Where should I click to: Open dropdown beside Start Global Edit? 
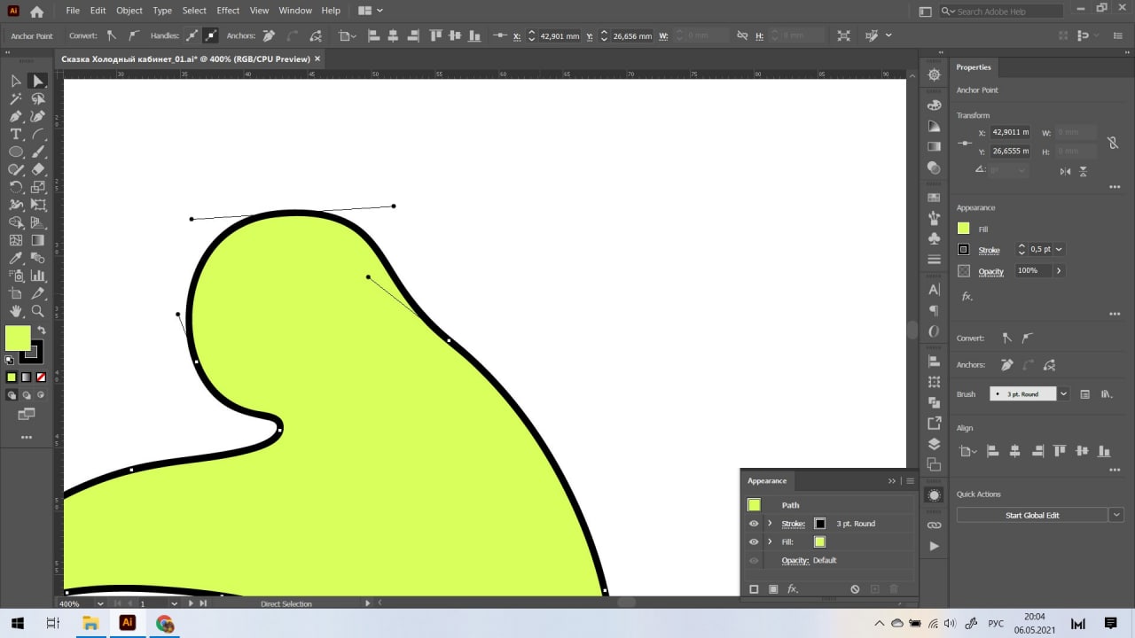tap(1116, 515)
